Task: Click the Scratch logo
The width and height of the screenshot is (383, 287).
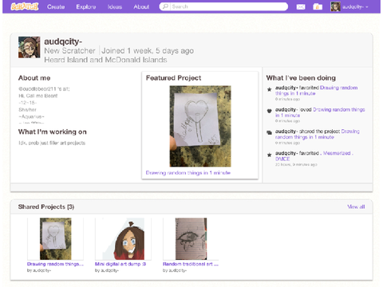Action: tap(25, 6)
